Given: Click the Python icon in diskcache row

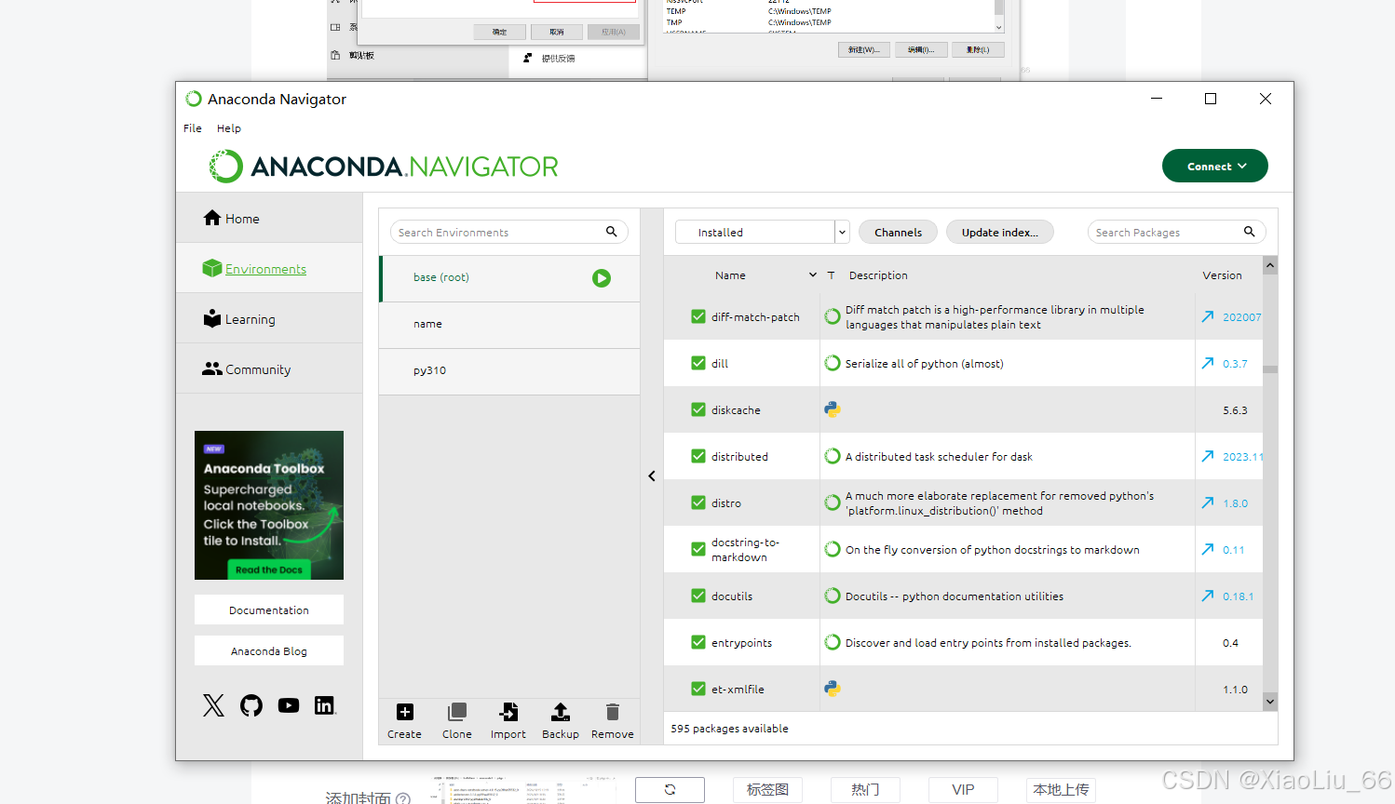Looking at the screenshot, I should coord(833,409).
